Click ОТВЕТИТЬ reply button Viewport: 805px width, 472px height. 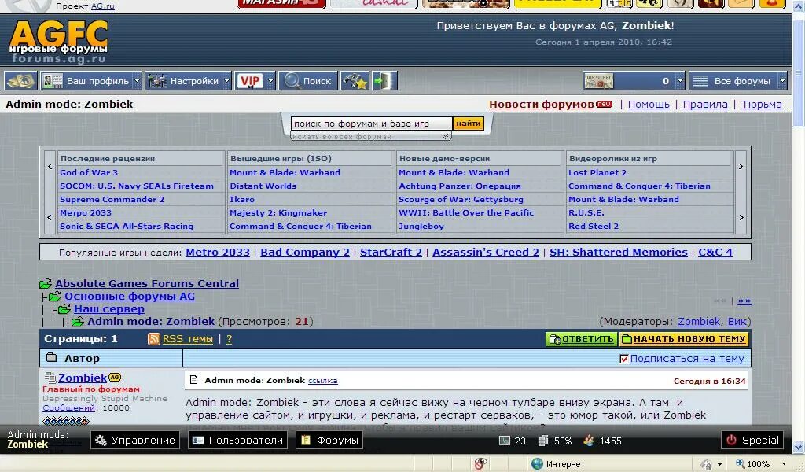pos(582,339)
